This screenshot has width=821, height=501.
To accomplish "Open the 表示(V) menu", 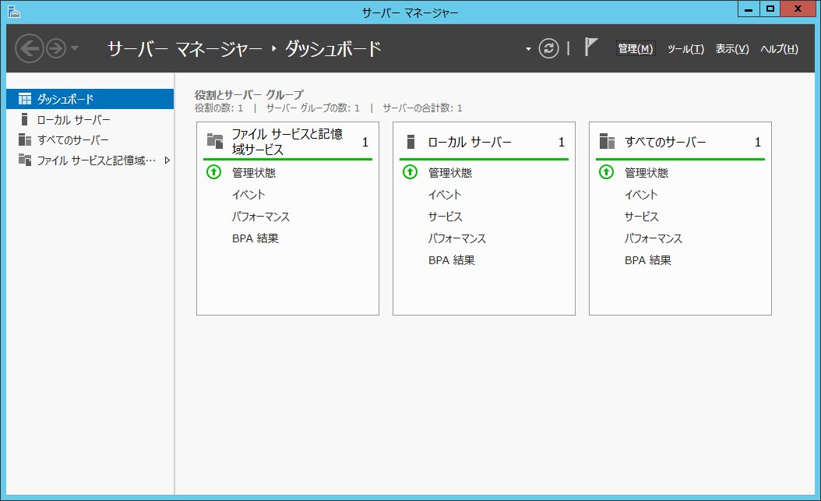I will pos(732,49).
